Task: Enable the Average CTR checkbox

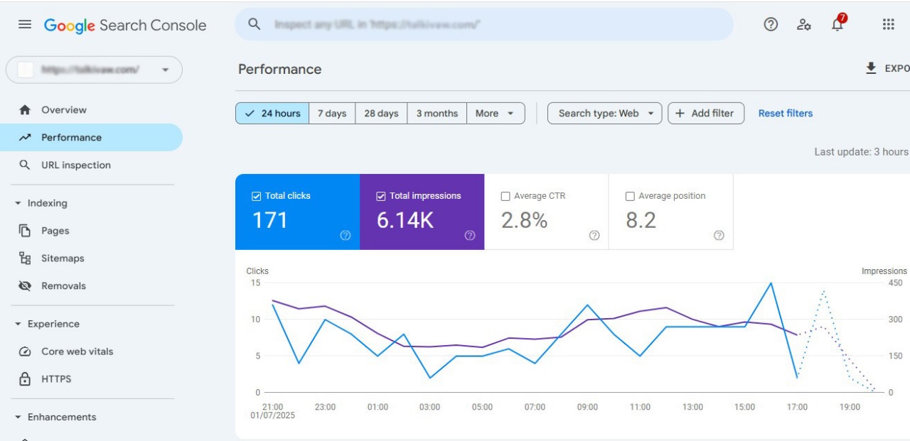Action: [505, 196]
